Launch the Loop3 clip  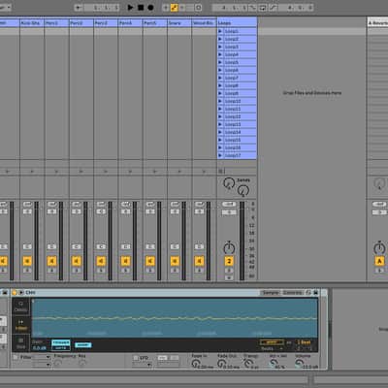click(220, 47)
